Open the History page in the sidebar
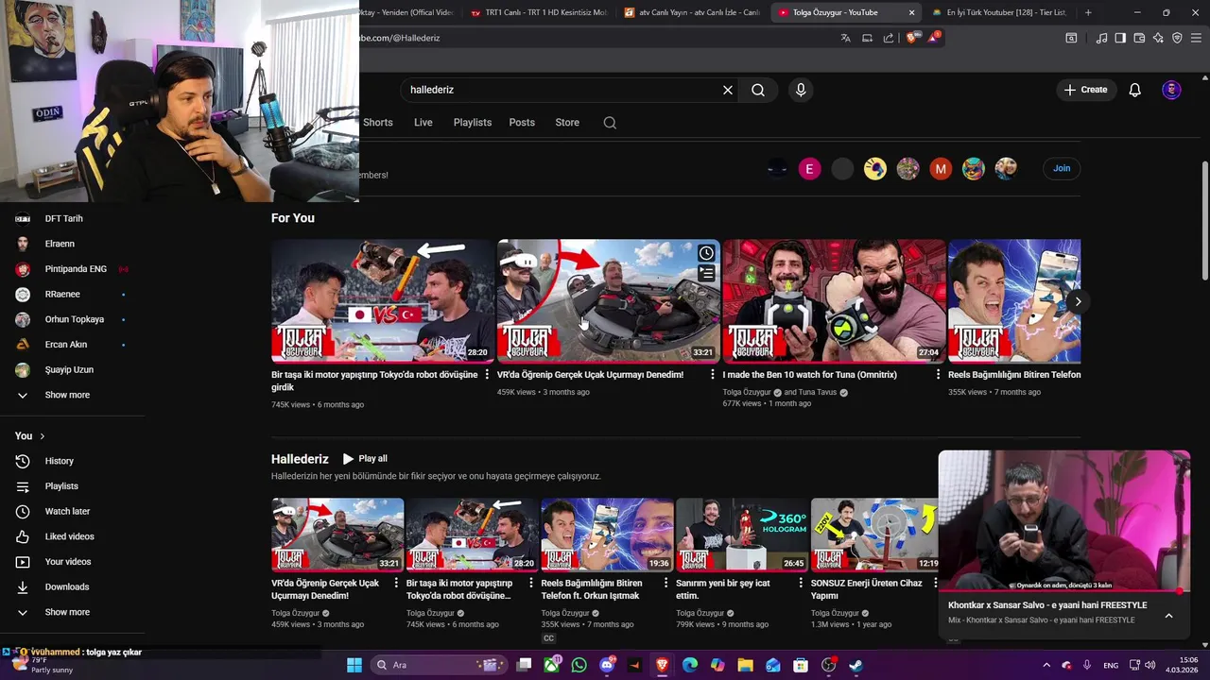 coord(59,461)
